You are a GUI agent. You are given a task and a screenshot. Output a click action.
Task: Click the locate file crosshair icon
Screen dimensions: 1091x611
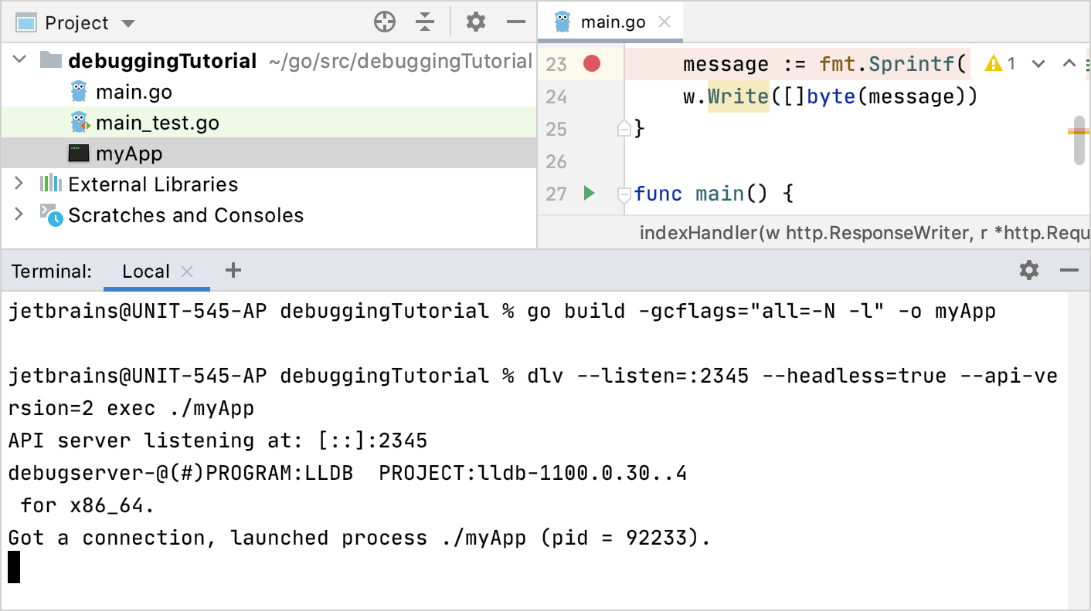384,22
